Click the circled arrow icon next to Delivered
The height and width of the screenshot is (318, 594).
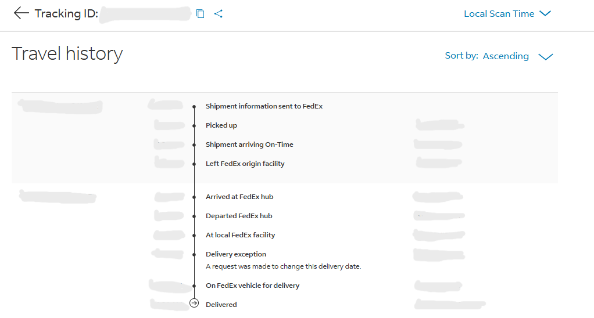coord(194,303)
